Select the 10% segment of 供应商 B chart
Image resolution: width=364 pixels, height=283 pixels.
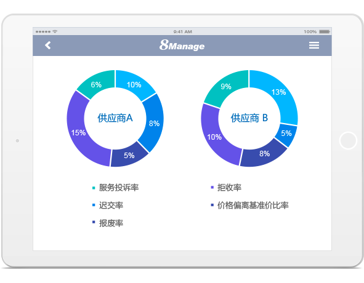pyautogui.click(x=214, y=137)
